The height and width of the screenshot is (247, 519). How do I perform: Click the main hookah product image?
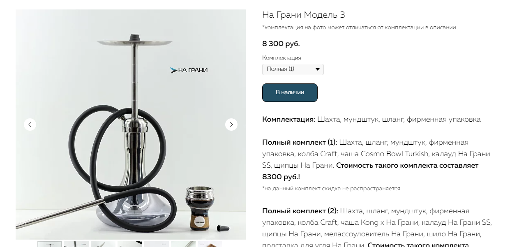131,125
